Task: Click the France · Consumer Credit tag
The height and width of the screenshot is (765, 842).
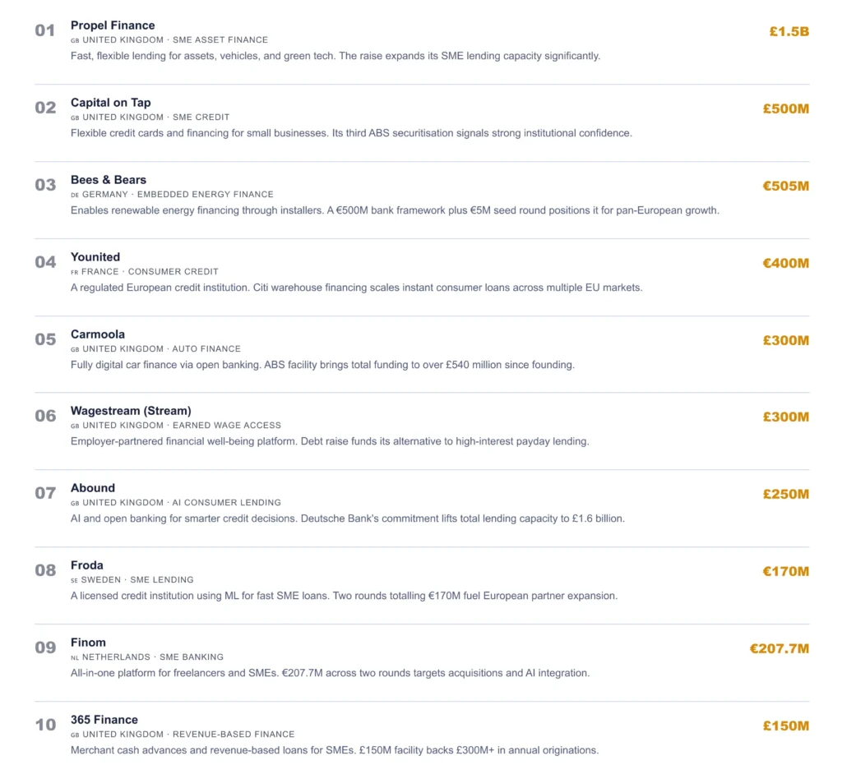Action: 144,272
